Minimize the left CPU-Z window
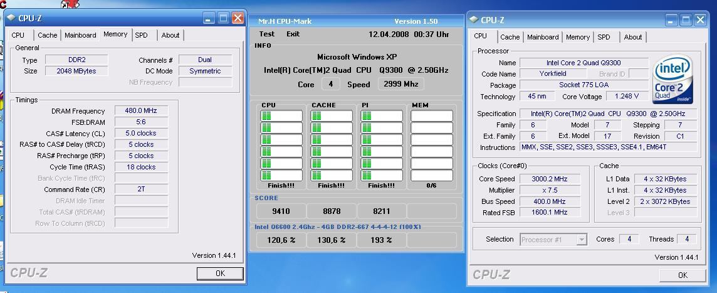 209,18
